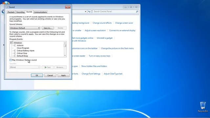This screenshot has width=210, height=118.
Task: Click the Windows folder icon in Program Events
Action: click(x=11, y=43)
